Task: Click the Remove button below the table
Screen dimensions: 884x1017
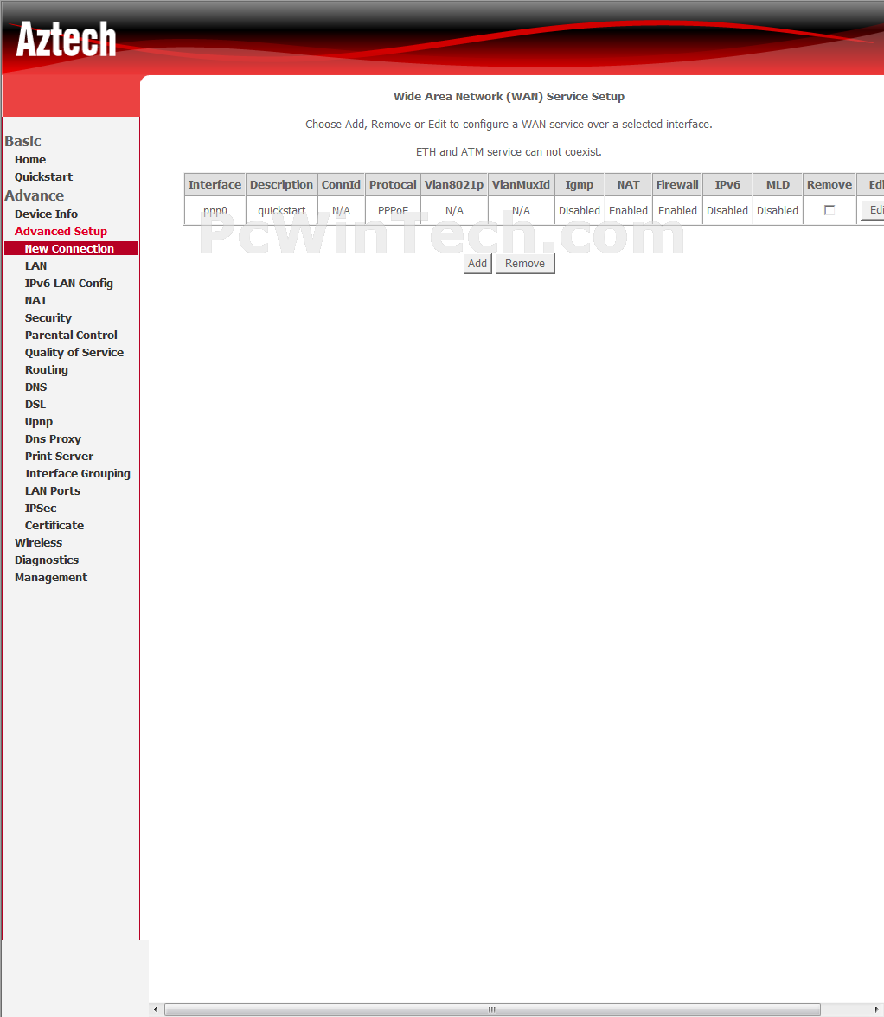Action: tap(525, 263)
